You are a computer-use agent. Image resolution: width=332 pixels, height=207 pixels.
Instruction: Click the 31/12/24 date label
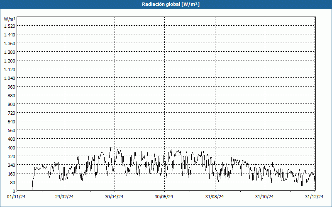314,197
